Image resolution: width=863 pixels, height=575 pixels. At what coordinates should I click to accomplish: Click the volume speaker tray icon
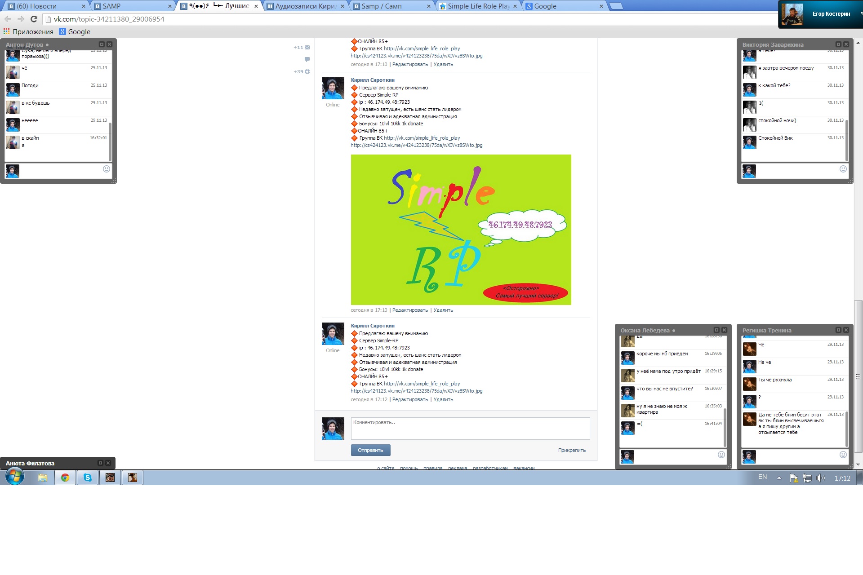point(820,478)
